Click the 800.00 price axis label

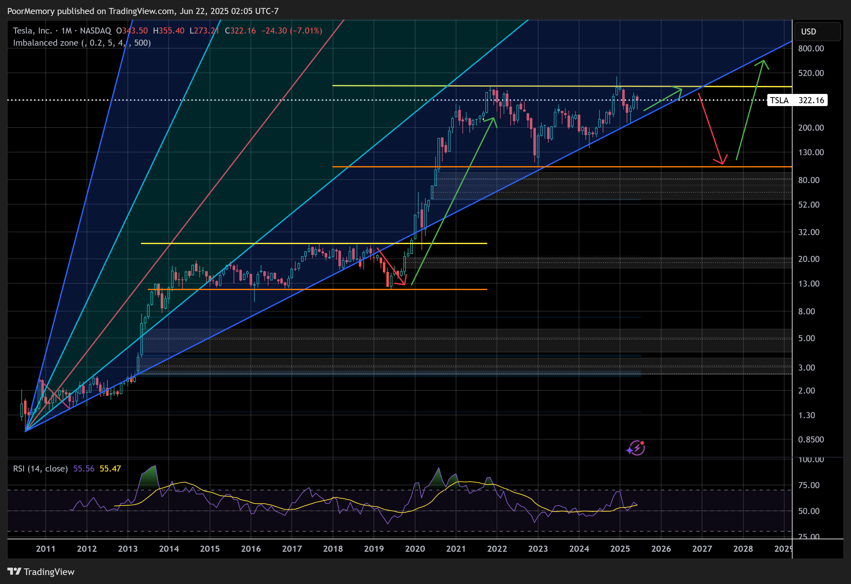click(811, 49)
